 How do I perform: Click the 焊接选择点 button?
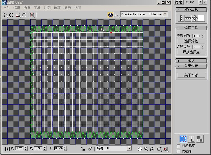click(191, 52)
